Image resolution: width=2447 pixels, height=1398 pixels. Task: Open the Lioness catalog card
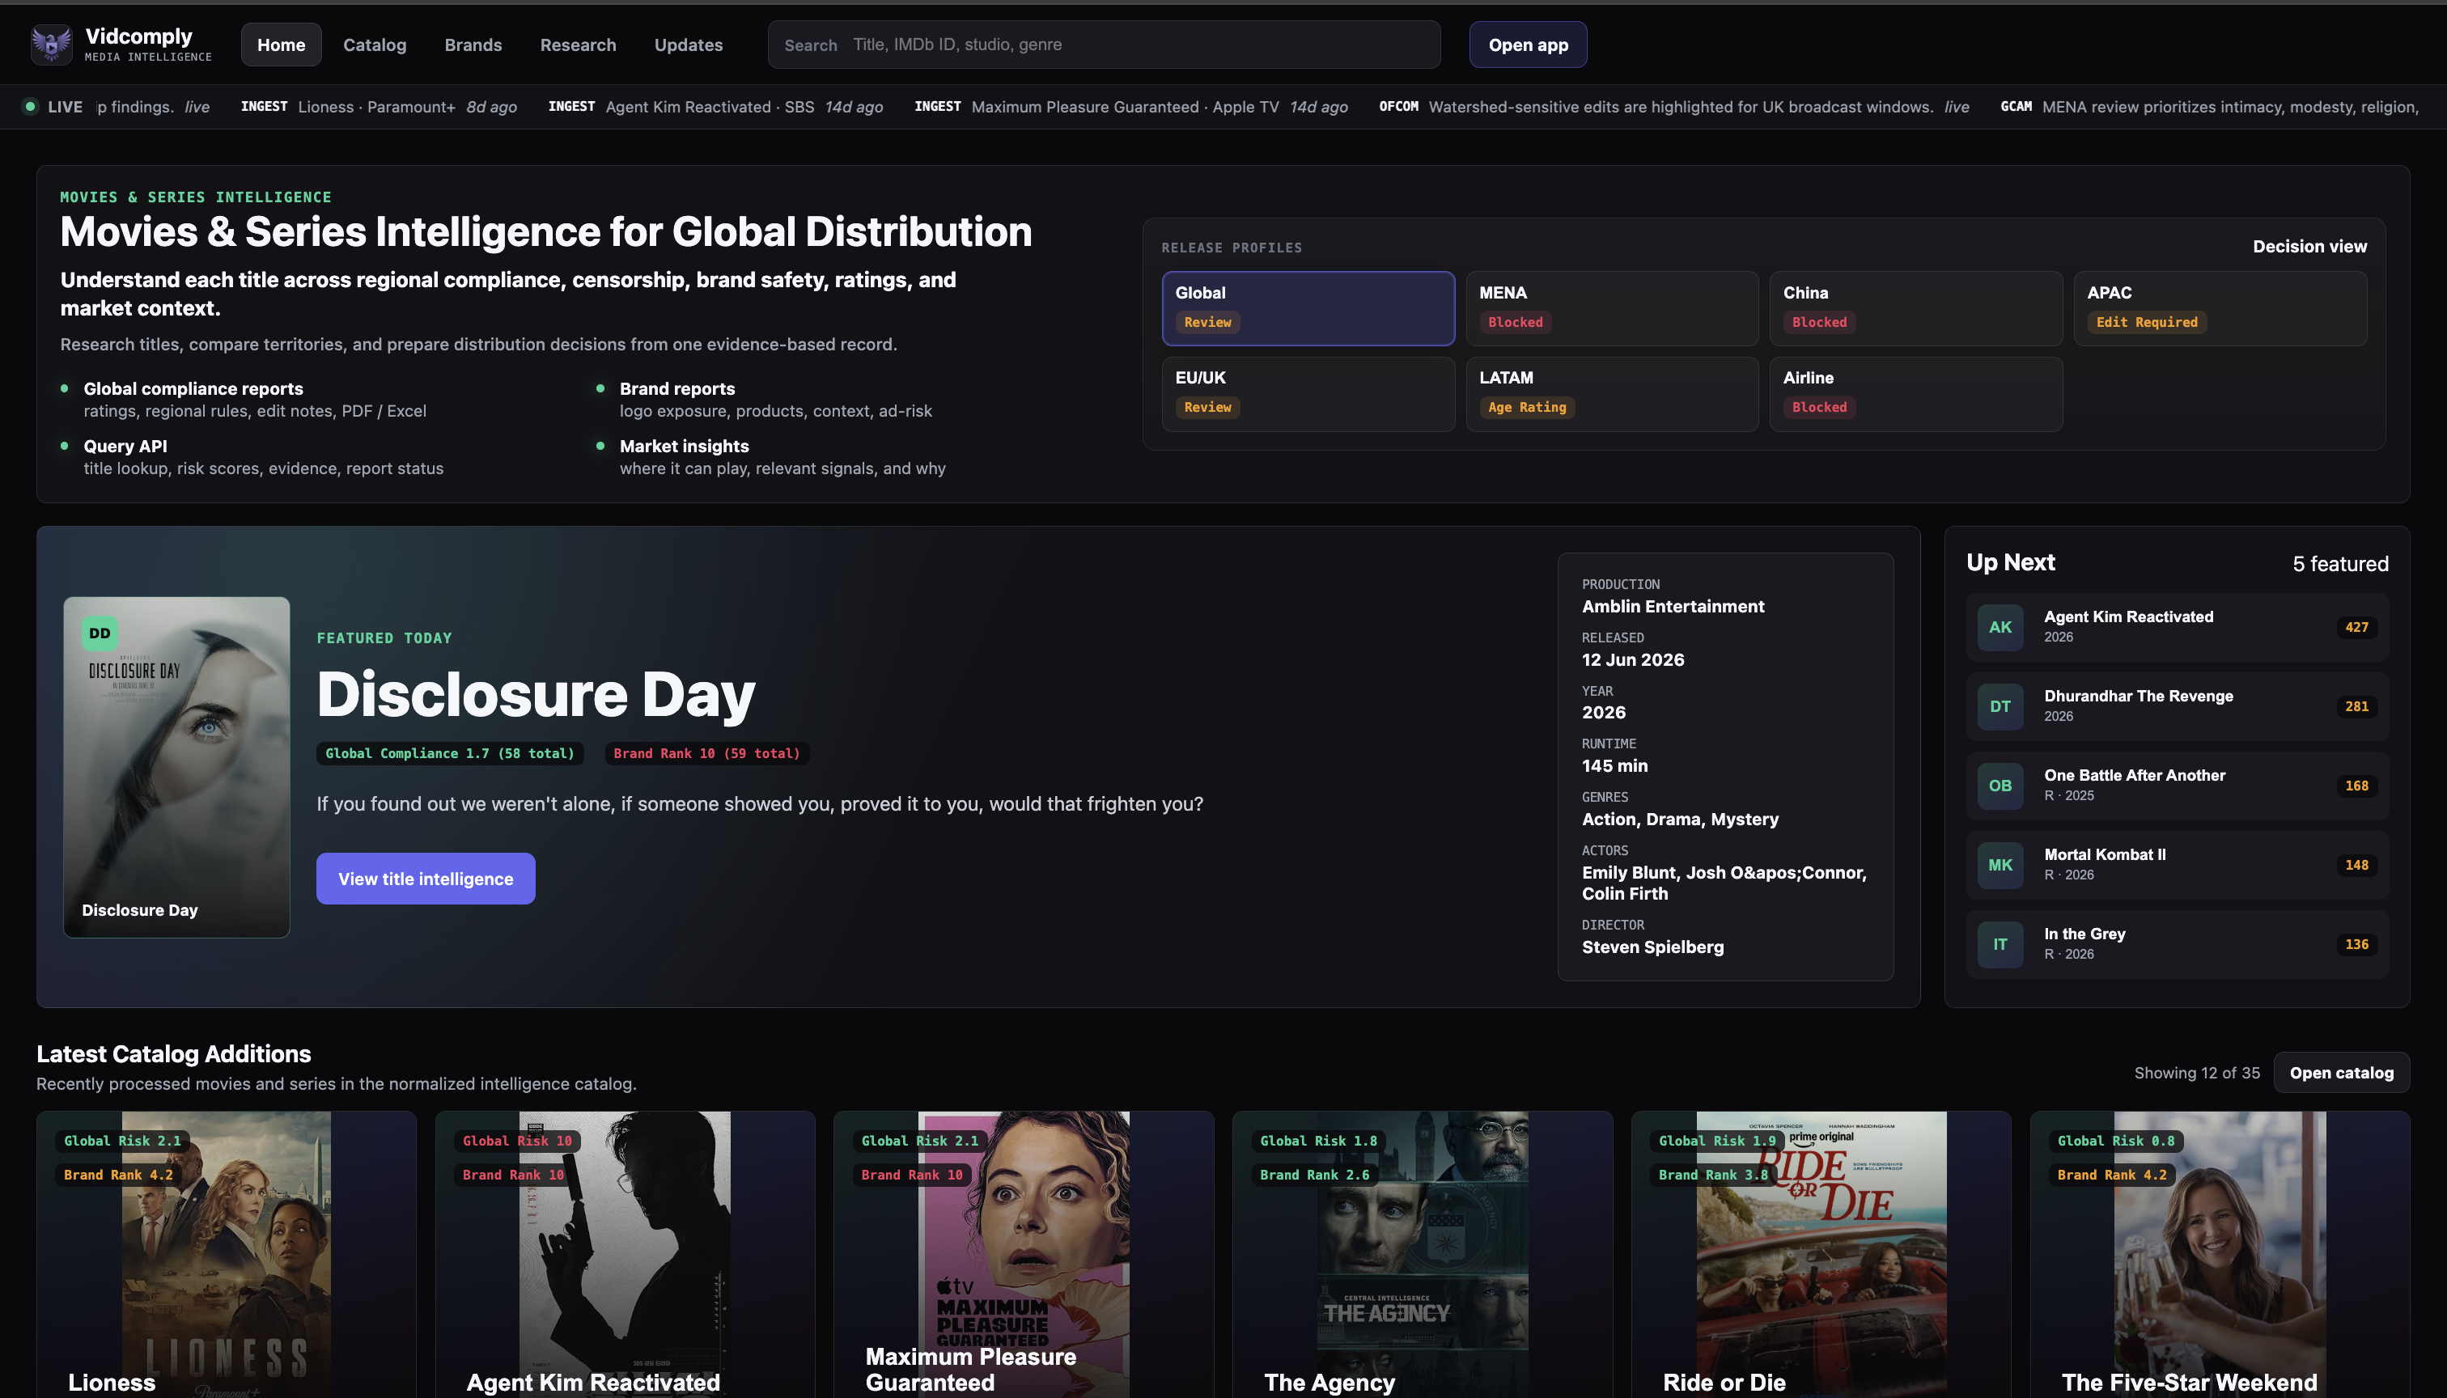click(x=227, y=1254)
